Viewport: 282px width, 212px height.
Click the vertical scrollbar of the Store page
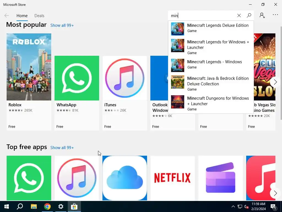[281, 73]
